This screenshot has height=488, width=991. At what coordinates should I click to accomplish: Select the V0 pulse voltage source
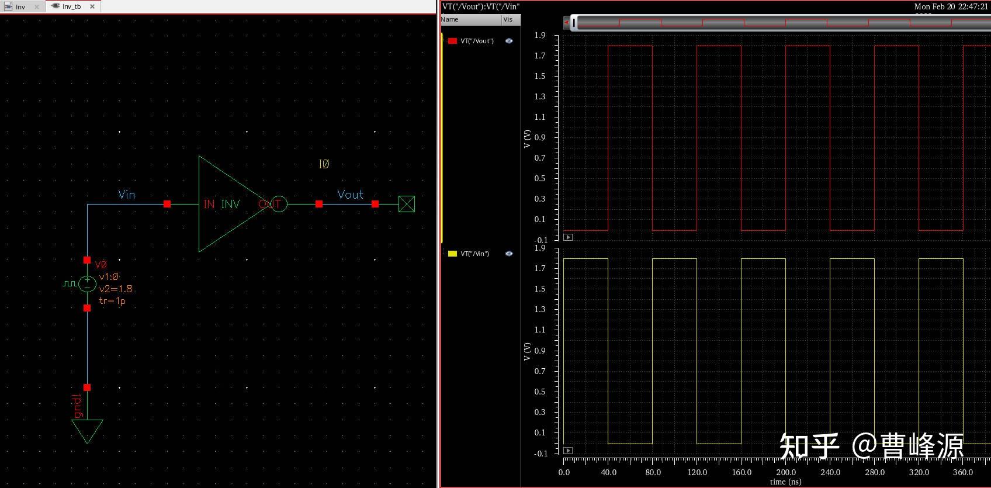pyautogui.click(x=87, y=284)
